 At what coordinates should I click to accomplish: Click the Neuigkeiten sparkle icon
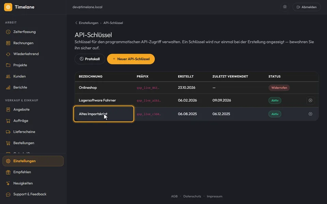(8, 183)
